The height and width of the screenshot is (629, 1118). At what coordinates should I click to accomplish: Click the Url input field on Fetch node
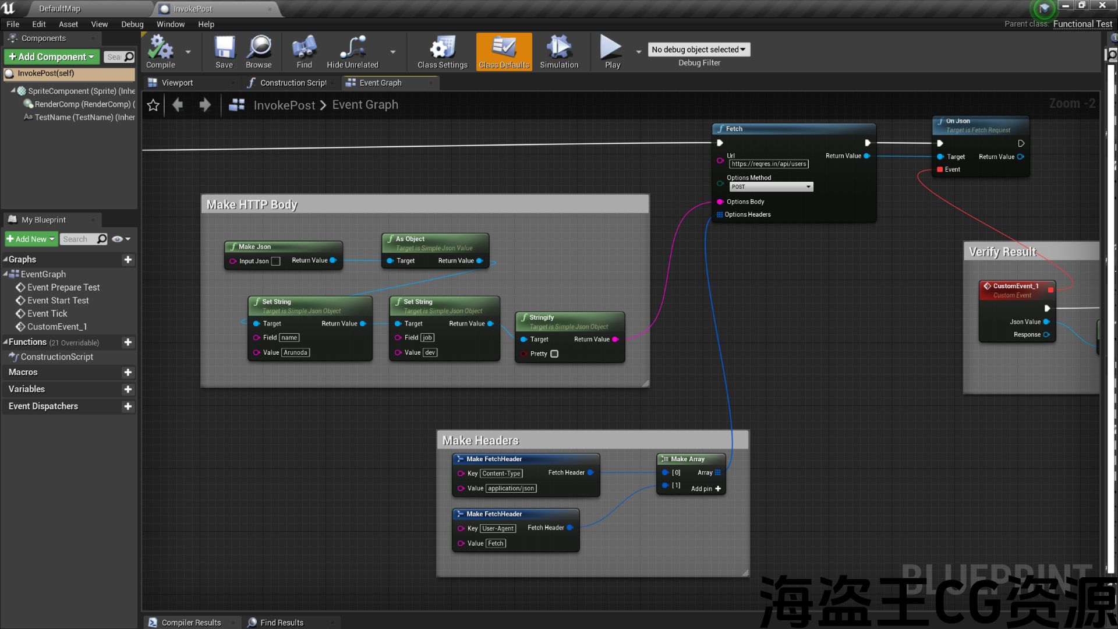(x=769, y=164)
